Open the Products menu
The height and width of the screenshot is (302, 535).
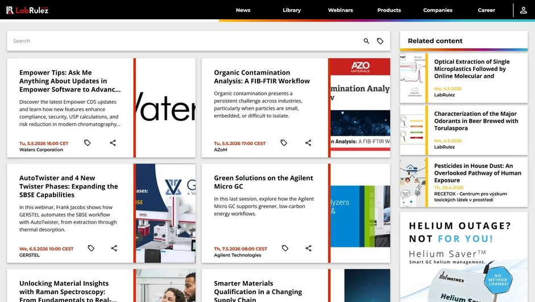coord(389,10)
